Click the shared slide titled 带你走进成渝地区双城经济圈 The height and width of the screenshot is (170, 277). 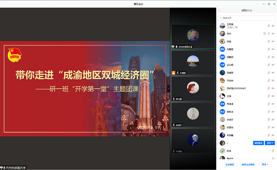coord(85,89)
